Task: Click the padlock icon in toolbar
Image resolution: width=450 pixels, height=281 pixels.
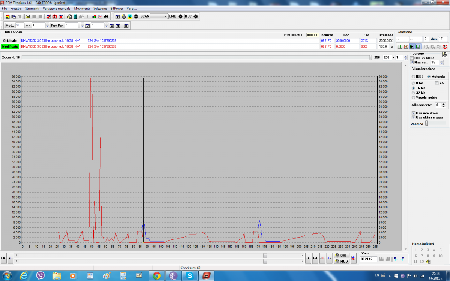Action: (x=124, y=16)
